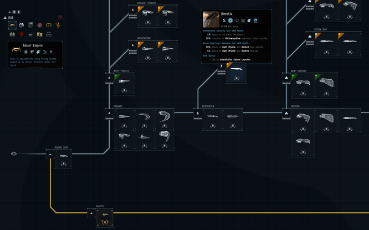Select second ship in Navy Cruiser group
This screenshot has width=369, height=230.
(326, 85)
